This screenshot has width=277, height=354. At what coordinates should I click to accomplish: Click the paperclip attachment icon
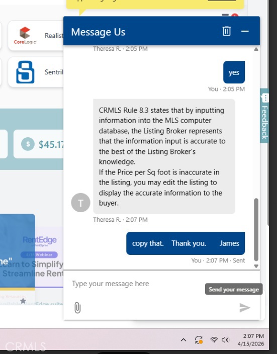click(x=77, y=307)
